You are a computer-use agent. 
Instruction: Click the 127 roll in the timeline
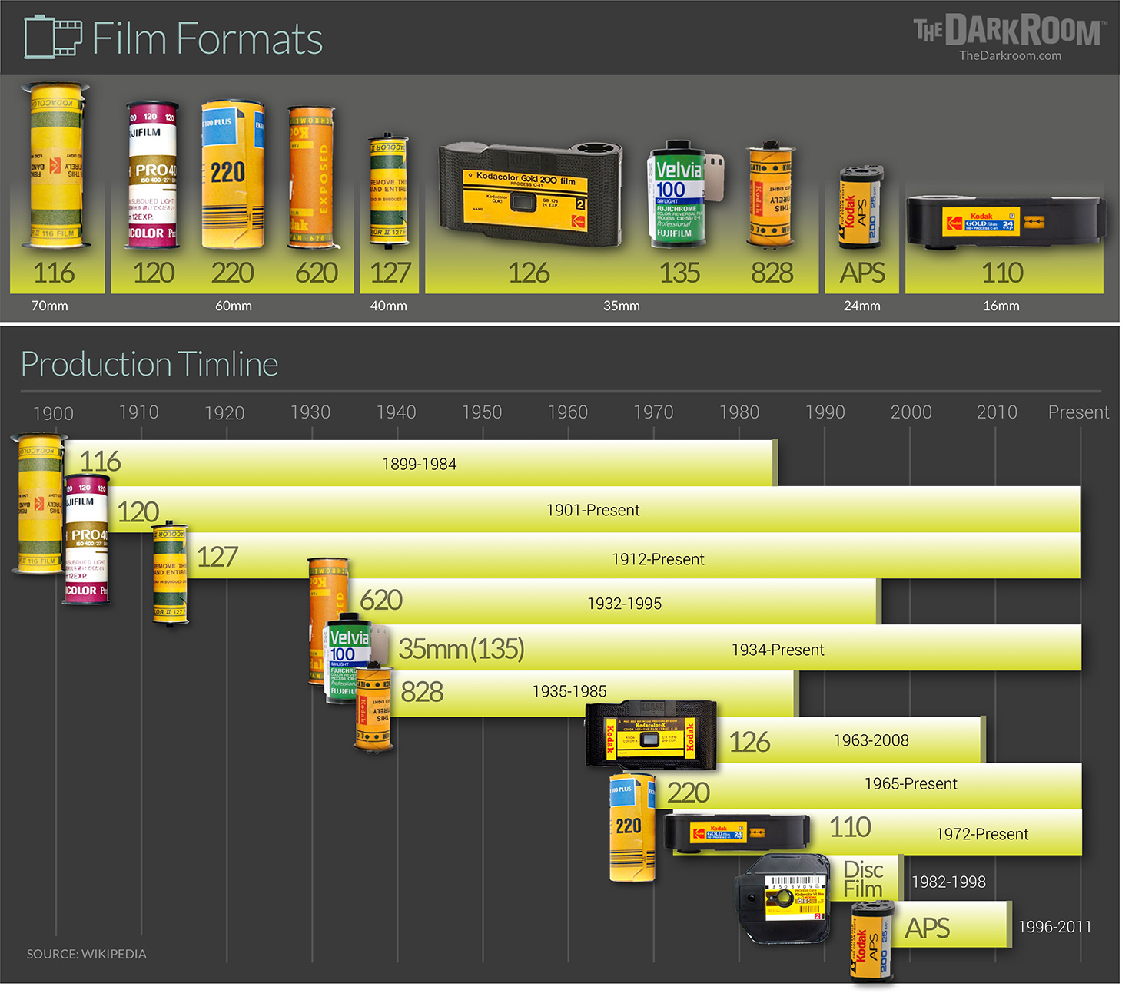170,574
